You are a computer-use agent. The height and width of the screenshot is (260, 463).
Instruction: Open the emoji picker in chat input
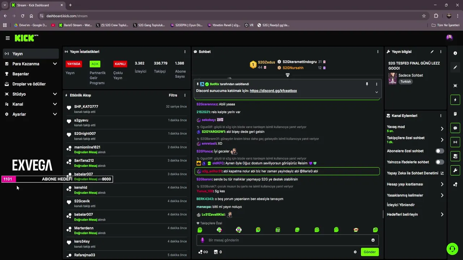373,240
